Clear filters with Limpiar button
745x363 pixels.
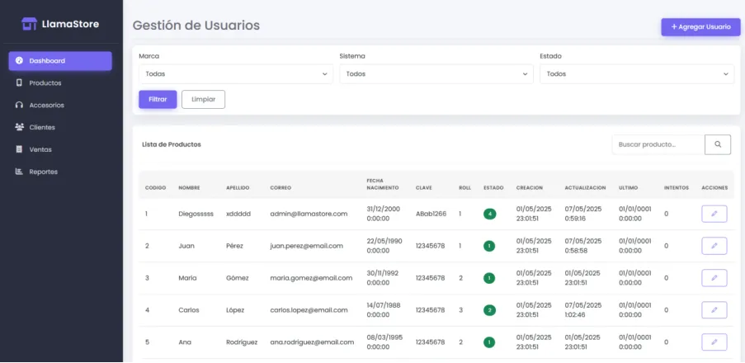(x=203, y=99)
